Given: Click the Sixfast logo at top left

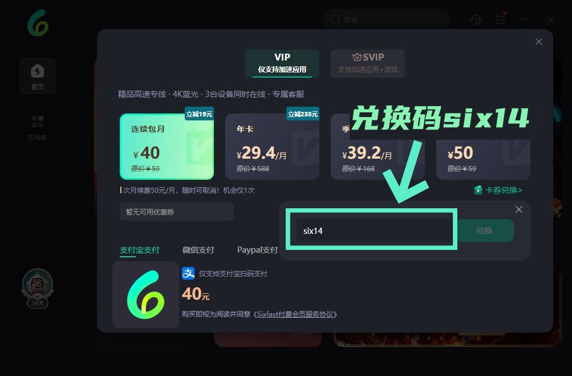Looking at the screenshot, I should [x=38, y=23].
